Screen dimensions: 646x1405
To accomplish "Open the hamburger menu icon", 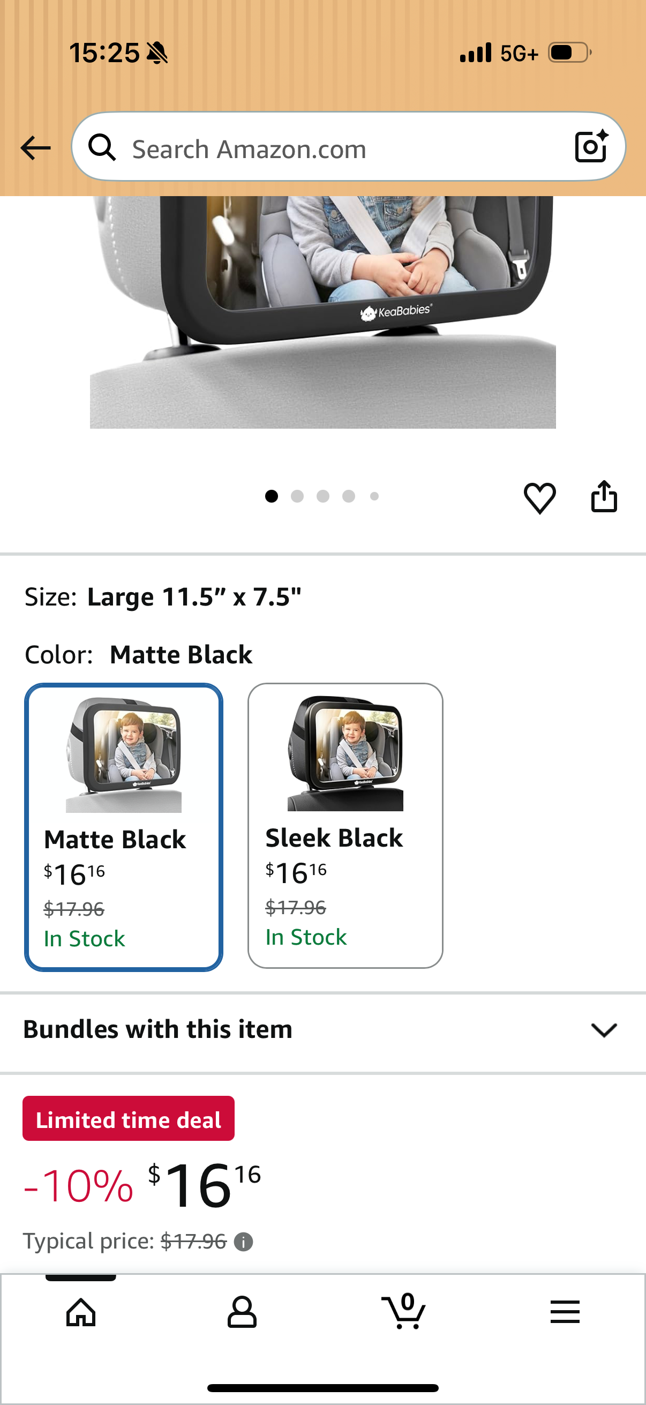I will pyautogui.click(x=565, y=1312).
